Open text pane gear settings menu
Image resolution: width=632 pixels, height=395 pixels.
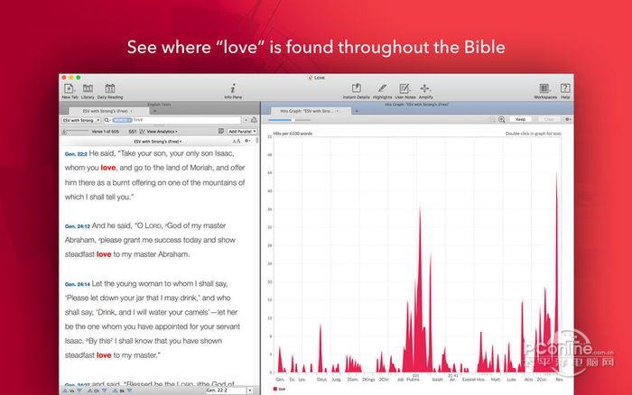click(247, 141)
